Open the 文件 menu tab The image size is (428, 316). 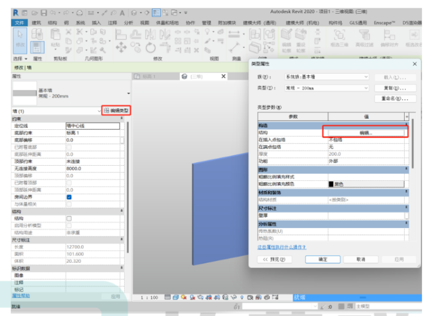pyautogui.click(x=19, y=23)
